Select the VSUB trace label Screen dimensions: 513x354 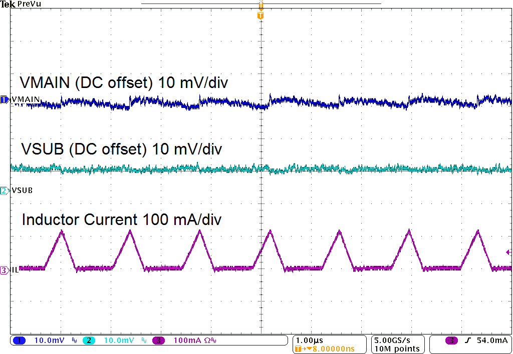[22, 190]
